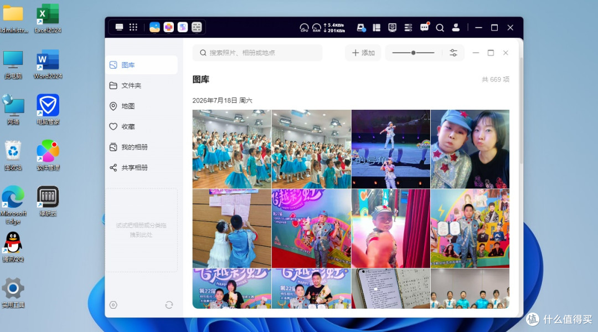598x332 pixels.
Task: Switch to the blue photo gallery app icon
Action: point(154,27)
